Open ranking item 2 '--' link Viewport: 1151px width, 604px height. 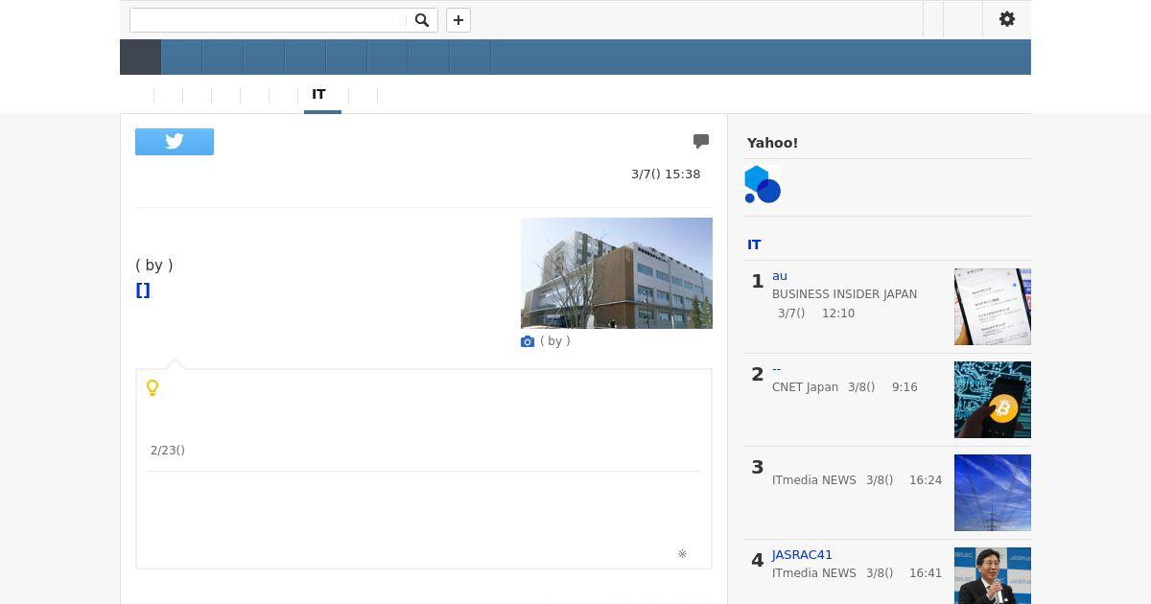[777, 368]
